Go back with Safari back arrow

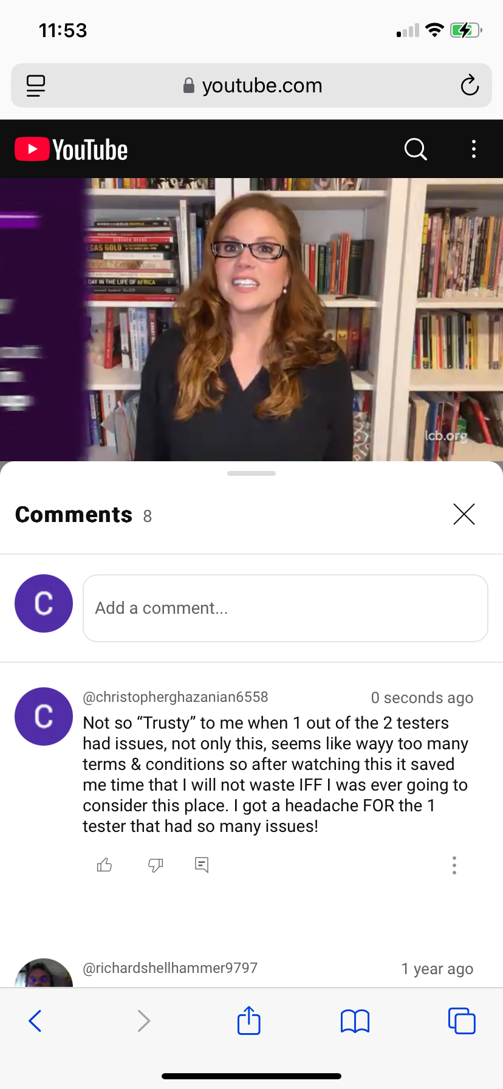(x=35, y=1021)
